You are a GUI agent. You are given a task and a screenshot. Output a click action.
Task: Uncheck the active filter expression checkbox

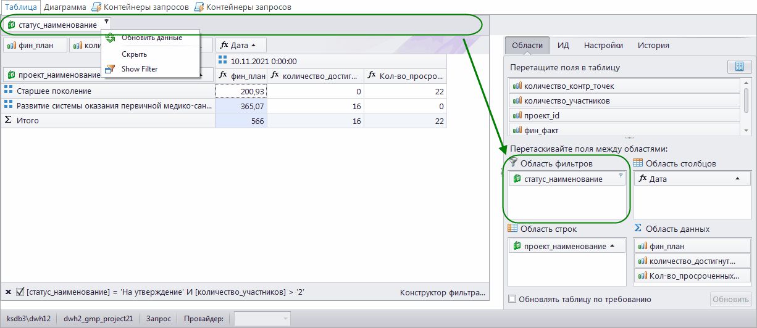pyautogui.click(x=20, y=292)
